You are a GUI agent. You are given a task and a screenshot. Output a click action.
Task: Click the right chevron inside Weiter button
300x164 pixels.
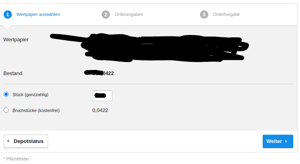(x=286, y=141)
